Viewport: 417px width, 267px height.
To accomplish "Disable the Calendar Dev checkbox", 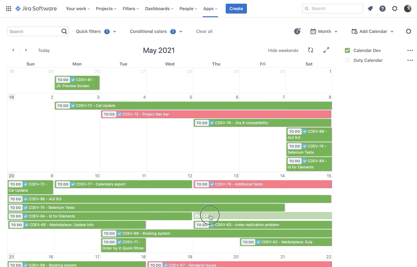I will (347, 50).
